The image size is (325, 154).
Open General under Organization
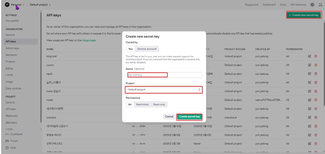click(x=10, y=35)
